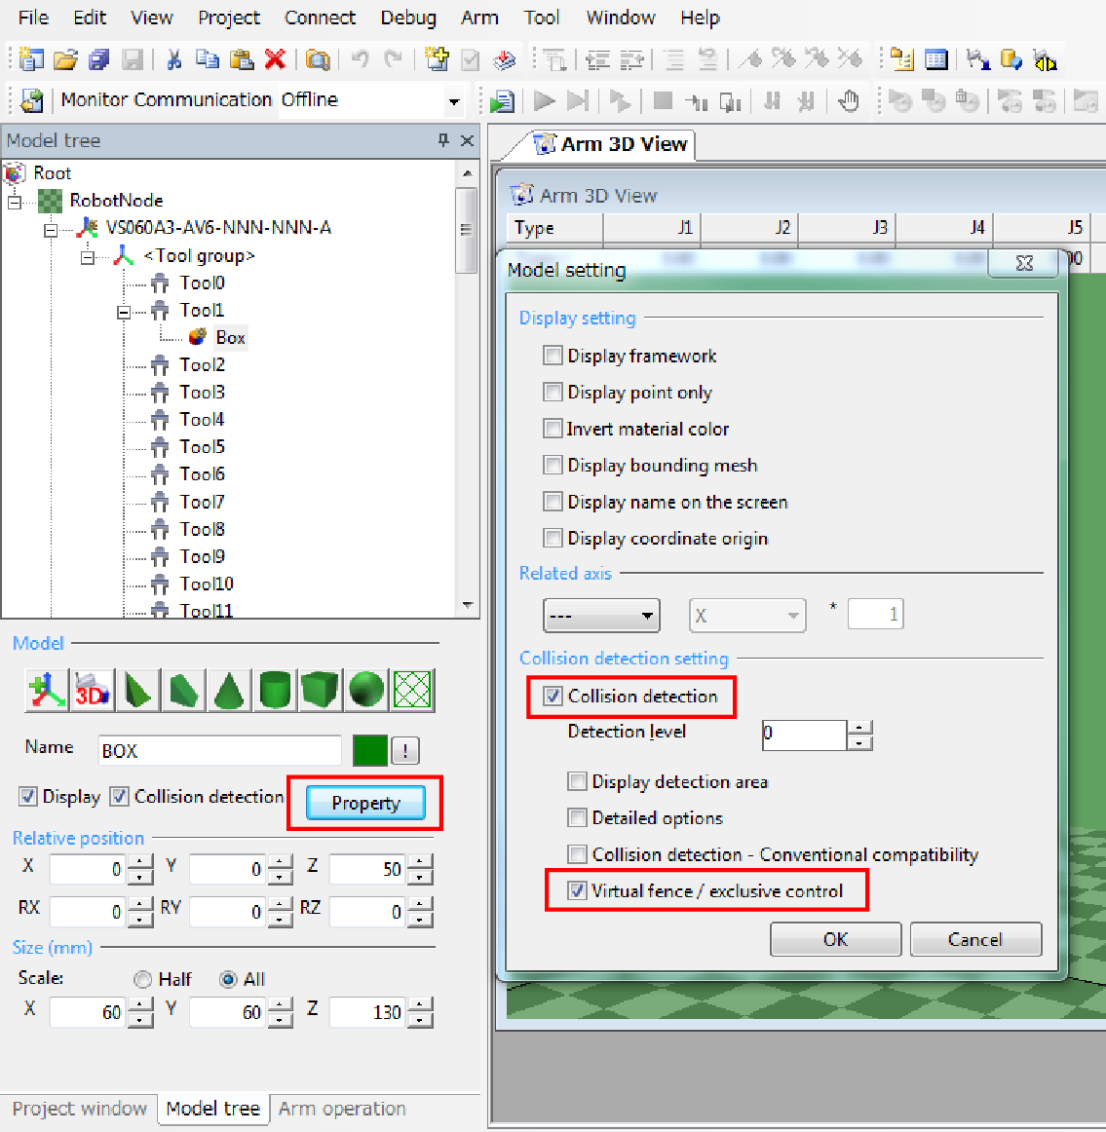This screenshot has width=1106, height=1132.
Task: Open the Arm menu
Action: pos(478,18)
